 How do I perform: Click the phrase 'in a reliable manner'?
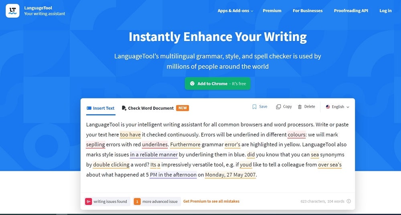(x=154, y=155)
